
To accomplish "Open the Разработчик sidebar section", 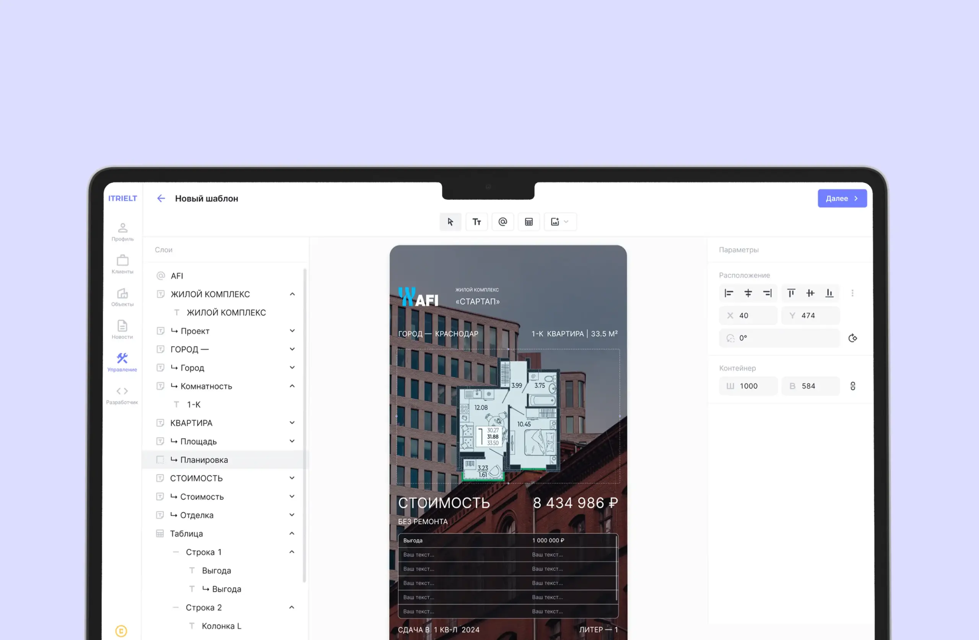I will pos(122,395).
